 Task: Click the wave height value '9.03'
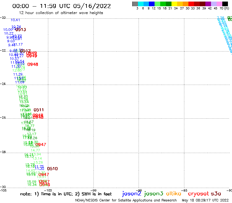[x=11, y=41]
